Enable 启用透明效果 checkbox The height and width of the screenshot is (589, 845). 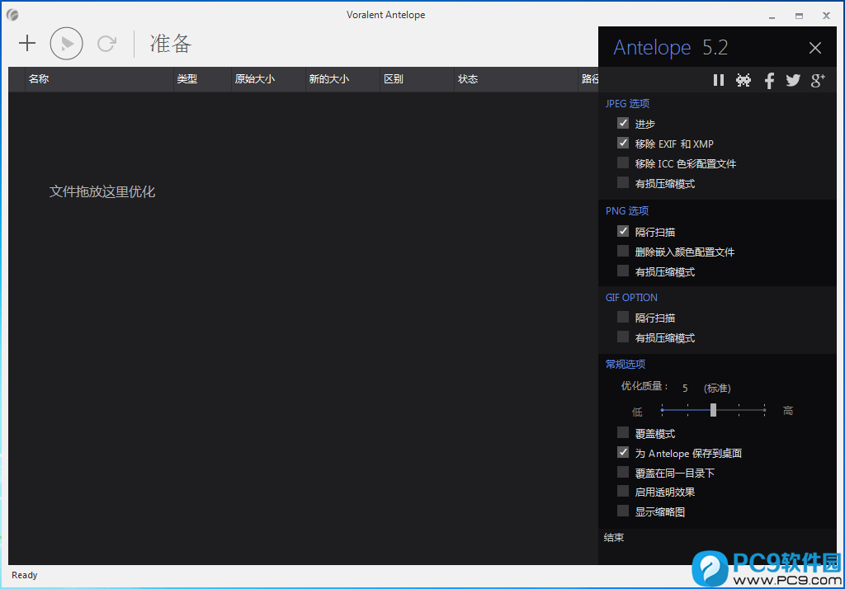tap(623, 492)
